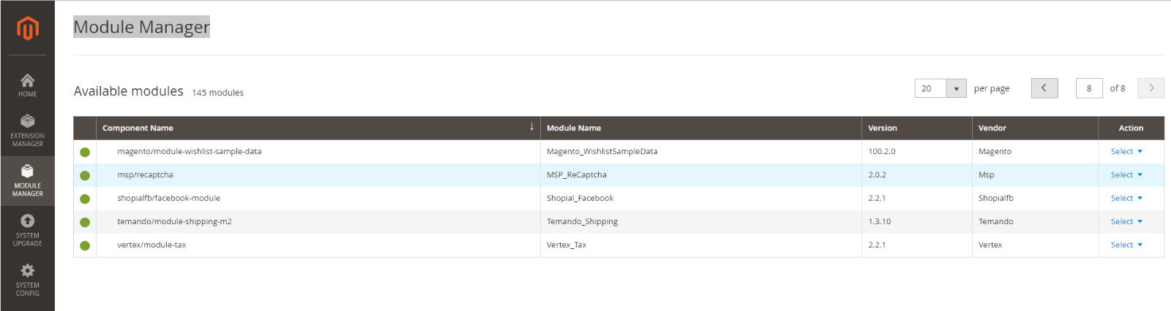Expand Select action for Vertex_Tax row
The image size is (1171, 311).
pyautogui.click(x=1126, y=245)
